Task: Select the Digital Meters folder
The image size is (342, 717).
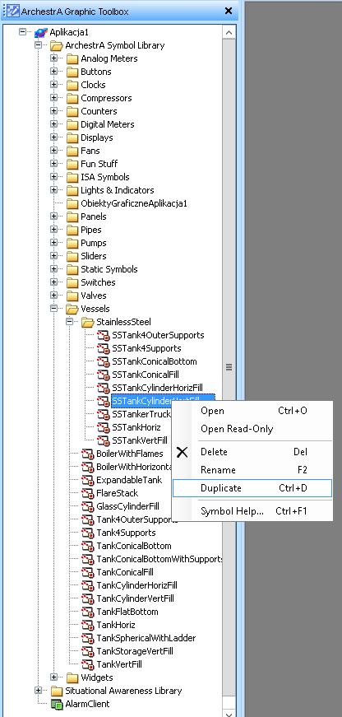Action: pos(108,124)
